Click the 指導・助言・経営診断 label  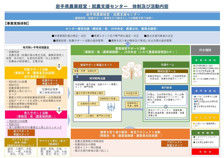click(x=85, y=71)
